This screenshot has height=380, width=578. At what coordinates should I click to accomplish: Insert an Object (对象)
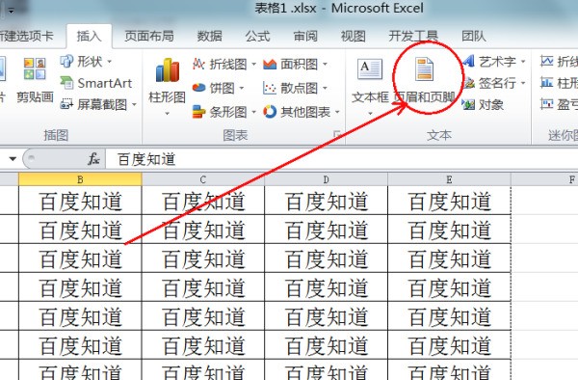click(483, 105)
